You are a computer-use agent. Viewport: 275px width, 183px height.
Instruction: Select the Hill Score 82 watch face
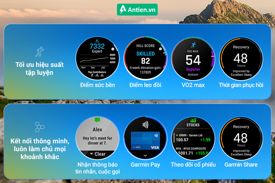click(146, 59)
